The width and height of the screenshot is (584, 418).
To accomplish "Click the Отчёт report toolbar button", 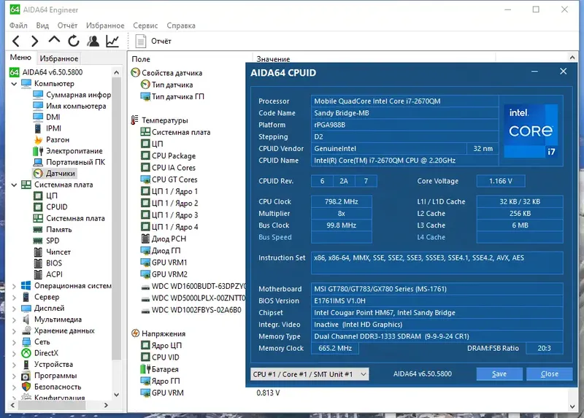I will coord(153,41).
